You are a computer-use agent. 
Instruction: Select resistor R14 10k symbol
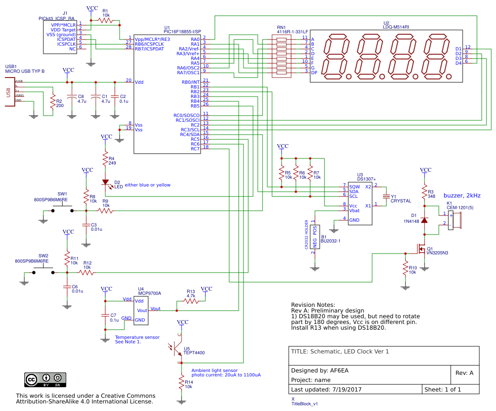point(182,382)
